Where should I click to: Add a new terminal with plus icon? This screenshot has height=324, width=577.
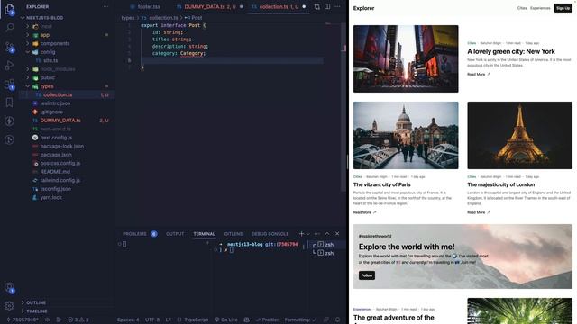(x=301, y=234)
